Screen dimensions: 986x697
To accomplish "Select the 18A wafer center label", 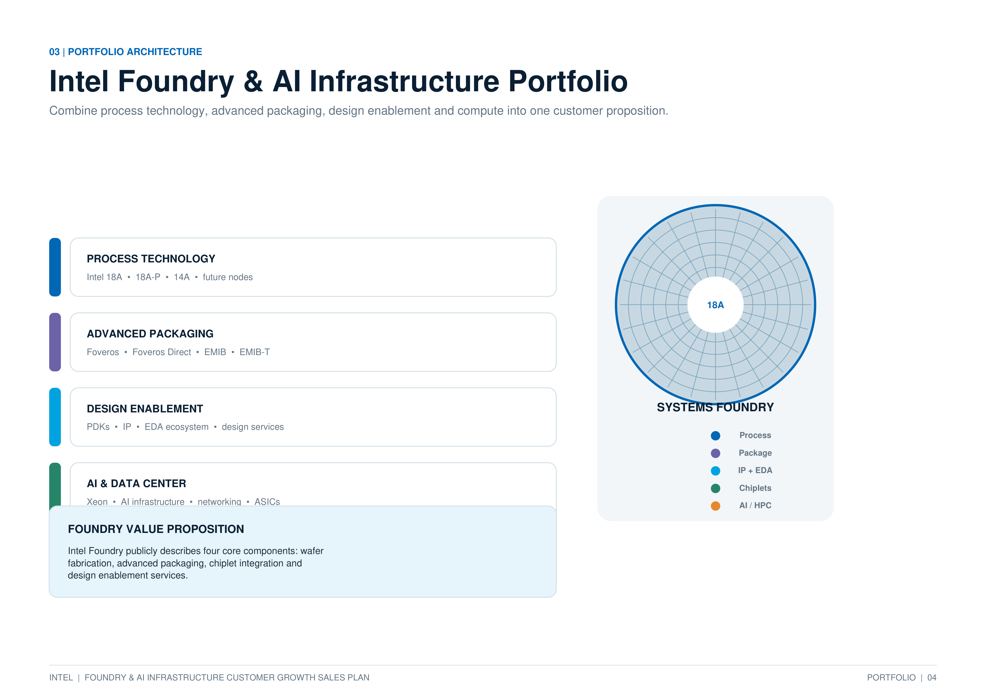I will [x=715, y=305].
